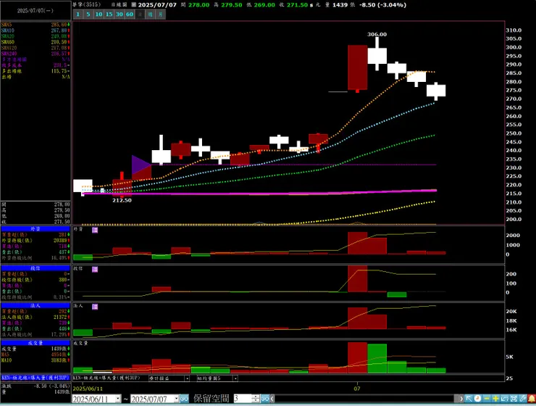The width and height of the screenshot is (536, 406).
Task: Click the 法人 blue panel header
Action: (x=35, y=305)
